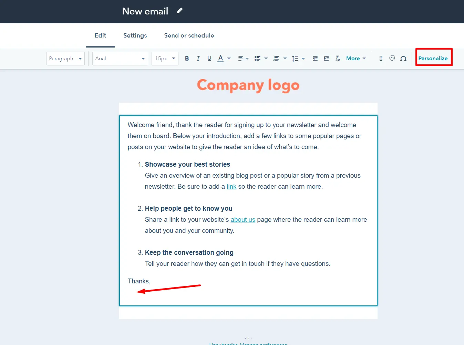This screenshot has width=464, height=345.
Task: Toggle underline formatting
Action: 209,58
